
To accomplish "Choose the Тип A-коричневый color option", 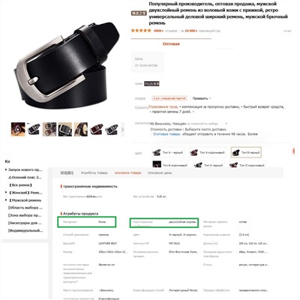I will pos(207,152).
